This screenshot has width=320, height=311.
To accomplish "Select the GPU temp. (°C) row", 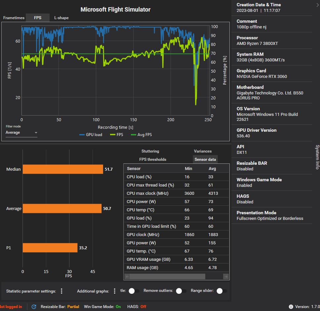I will pyautogui.click(x=176, y=251).
